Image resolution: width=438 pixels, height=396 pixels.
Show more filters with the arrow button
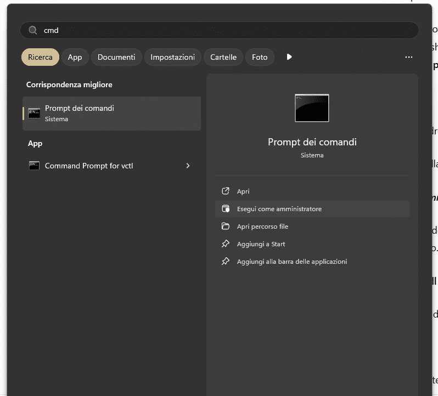[289, 57]
